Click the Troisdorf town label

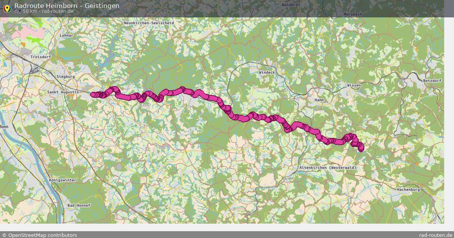[41, 57]
